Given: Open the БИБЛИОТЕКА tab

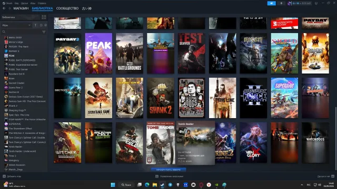Looking at the screenshot, I should pyautogui.click(x=42, y=8).
